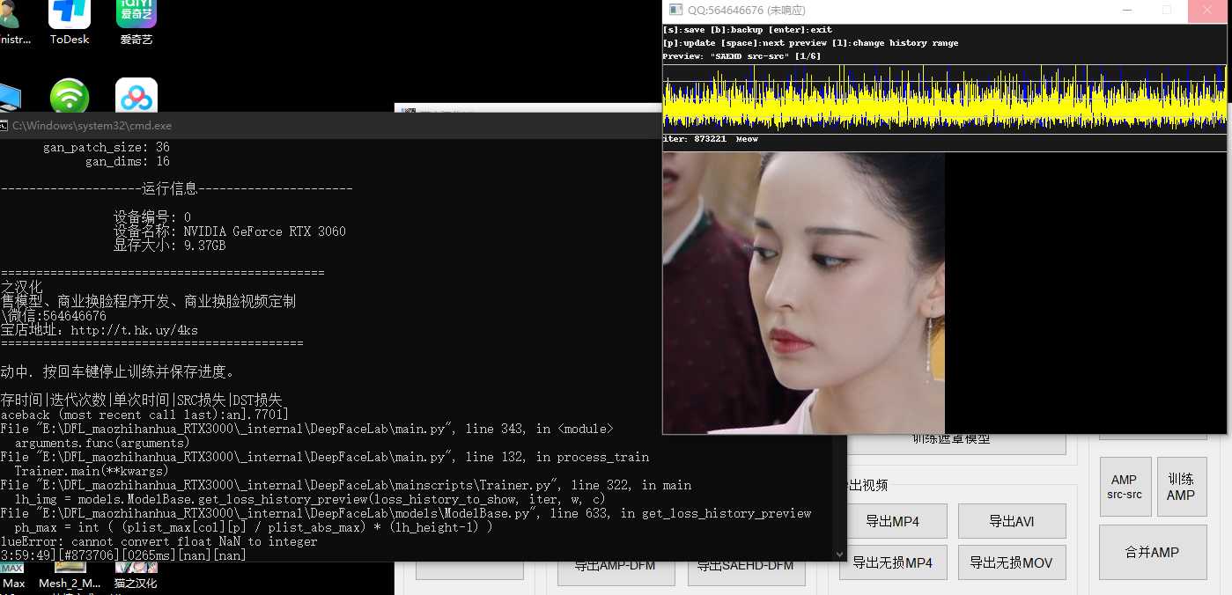The image size is (1232, 595).
Task: Start training with 训练AMP button
Action: 1181,487
